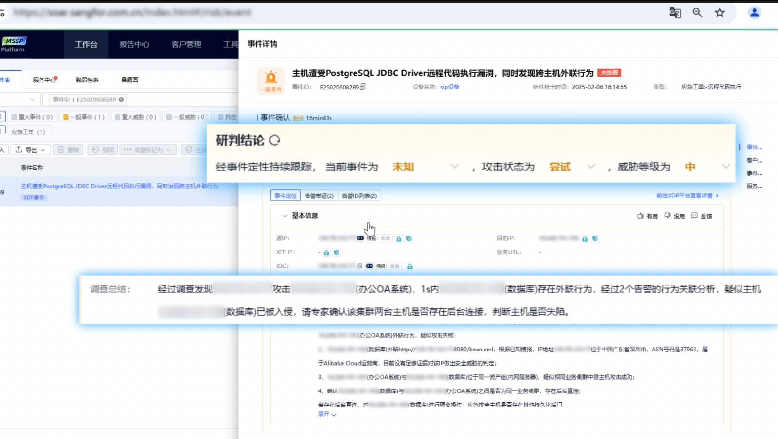The width and height of the screenshot is (778, 439).
Task: Mark basic information as not helpful (没用)
Action: pos(675,216)
